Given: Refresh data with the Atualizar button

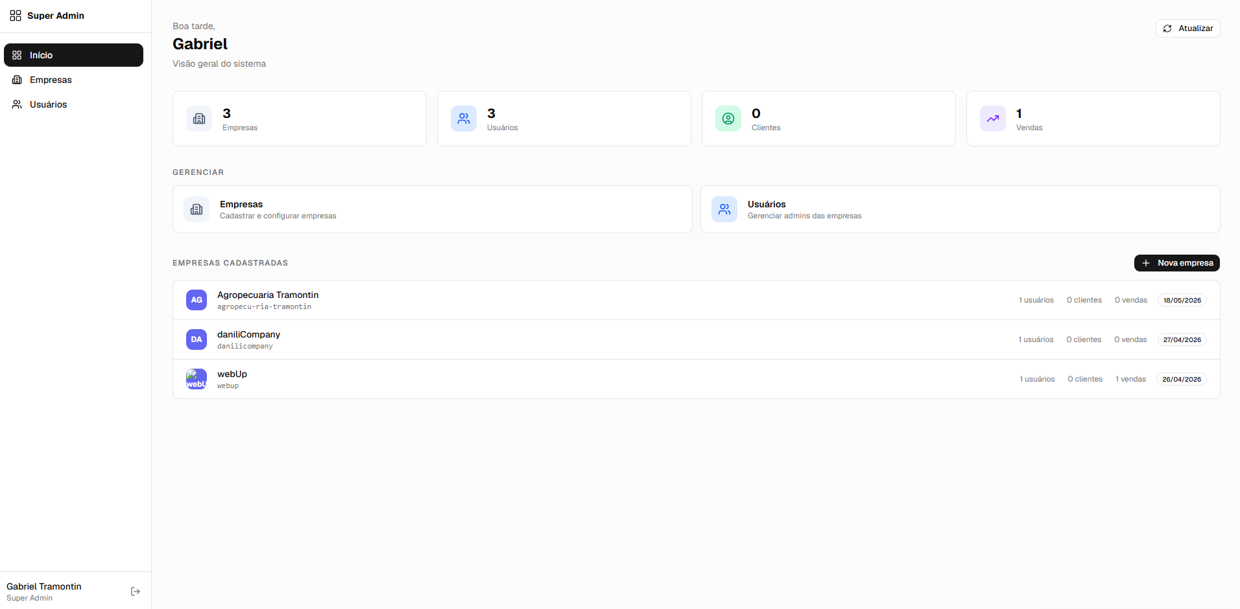Looking at the screenshot, I should [x=1188, y=29].
